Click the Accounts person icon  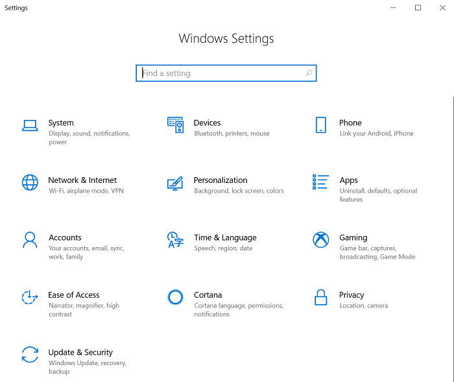point(30,240)
